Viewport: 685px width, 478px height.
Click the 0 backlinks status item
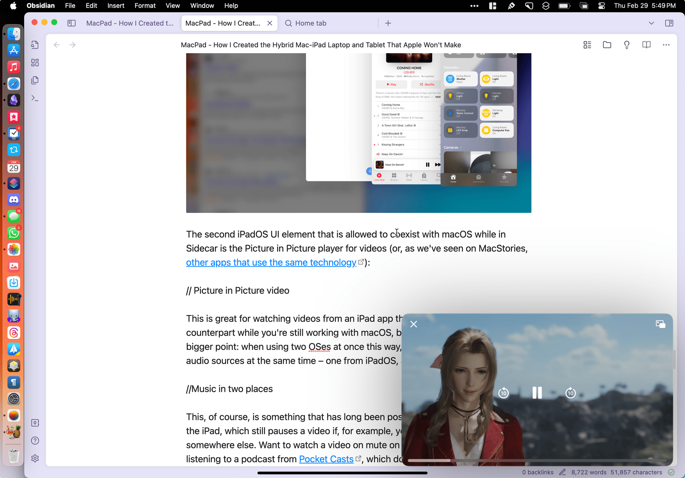pyautogui.click(x=538, y=472)
